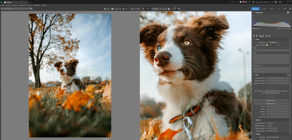Collapse the Obecné panel section

click(254, 120)
